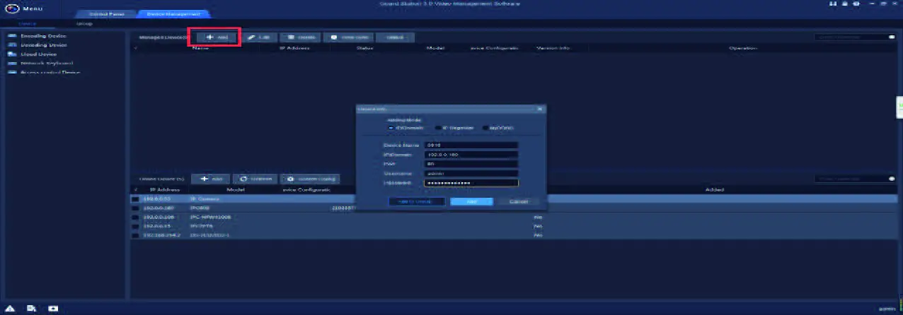Sort managed devices by Name column
Screen dimensions: 903x315
click(x=200, y=48)
